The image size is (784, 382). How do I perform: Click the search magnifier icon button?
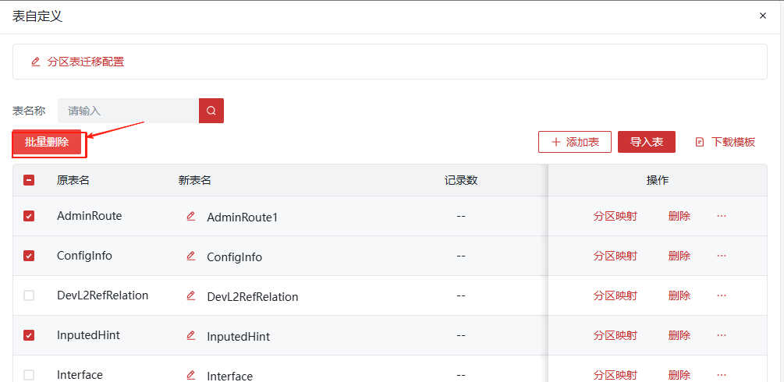click(x=211, y=111)
